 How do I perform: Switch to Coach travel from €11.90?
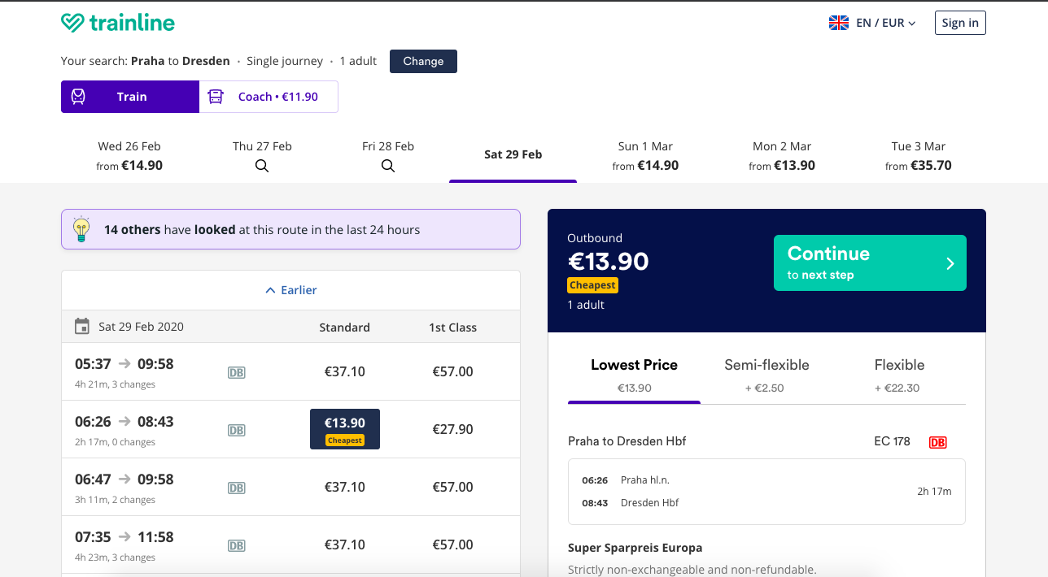pyautogui.click(x=269, y=97)
